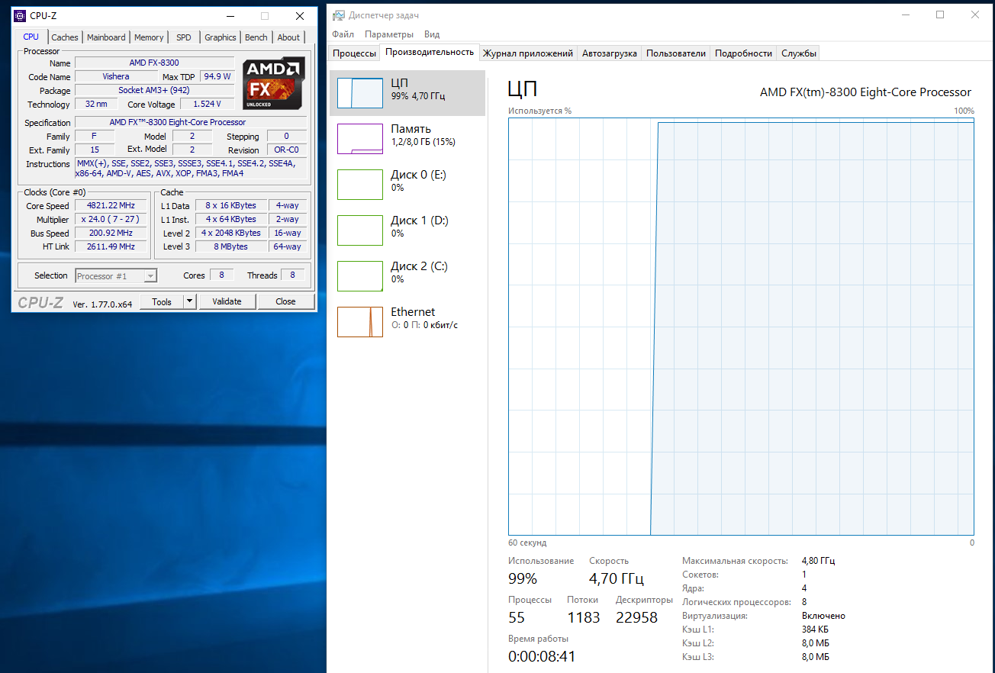
Task: Click the AMD FX(tm)-8300 Eight-Core Processor heading
Action: (x=865, y=92)
